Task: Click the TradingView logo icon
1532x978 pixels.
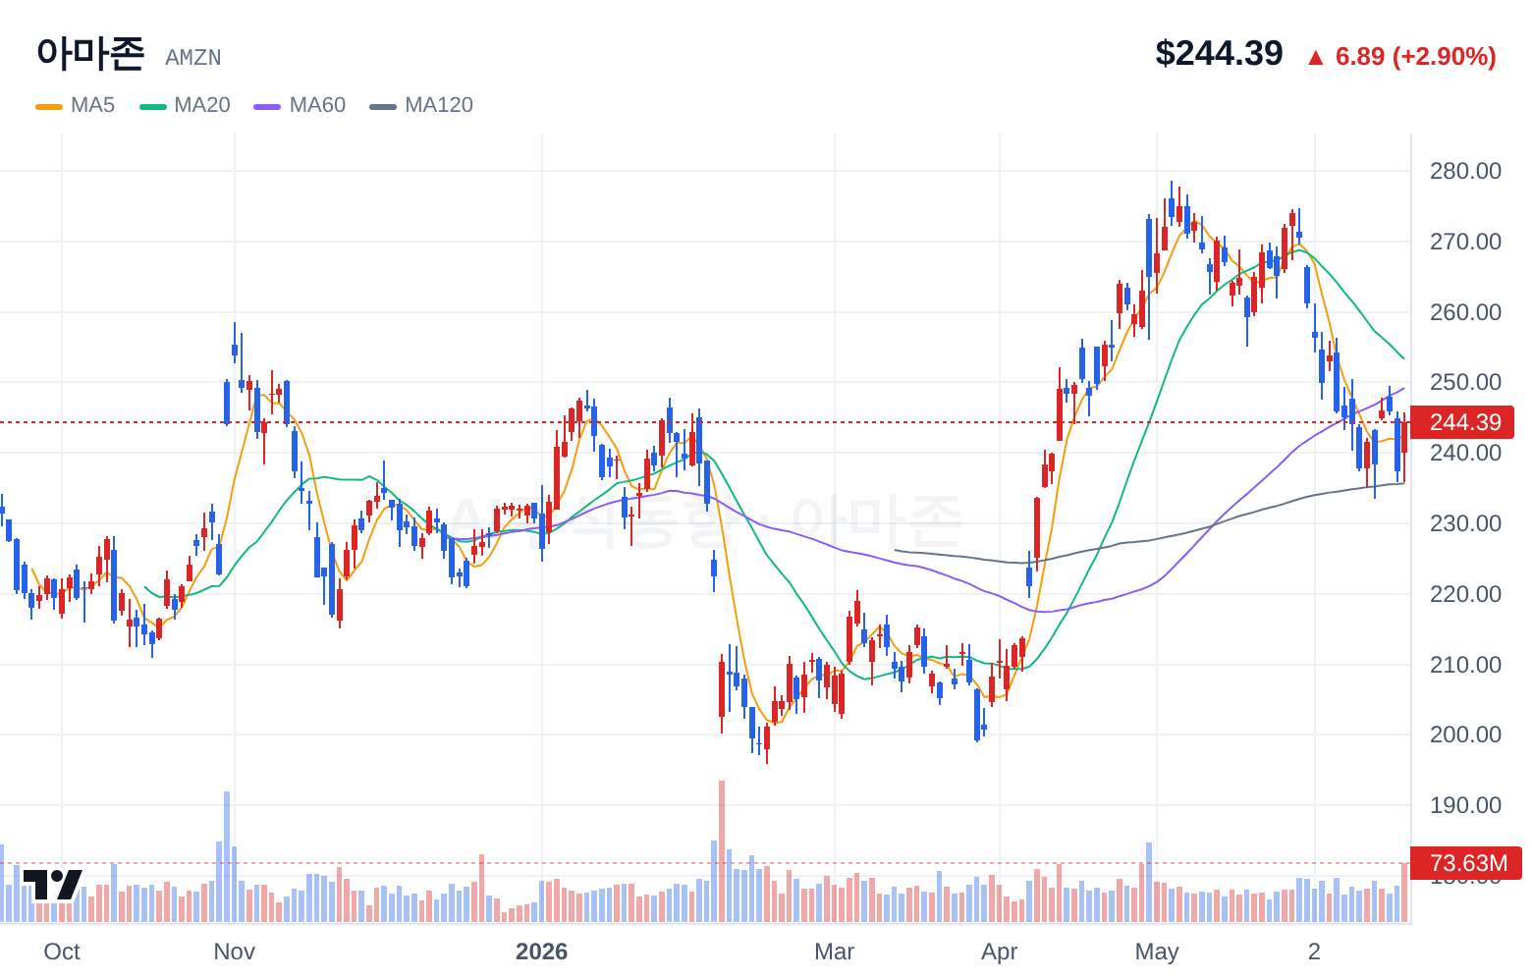Action: coord(52,884)
